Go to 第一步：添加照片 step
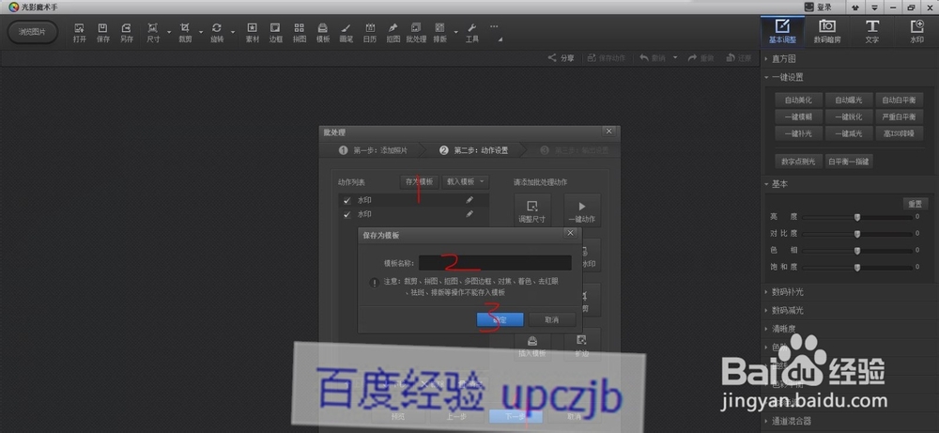The width and height of the screenshot is (939, 433). [x=373, y=150]
